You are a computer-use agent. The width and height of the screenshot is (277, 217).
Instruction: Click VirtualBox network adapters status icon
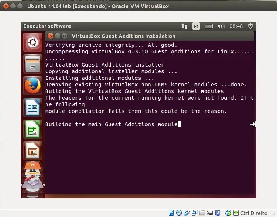pyautogui.click(x=194, y=213)
